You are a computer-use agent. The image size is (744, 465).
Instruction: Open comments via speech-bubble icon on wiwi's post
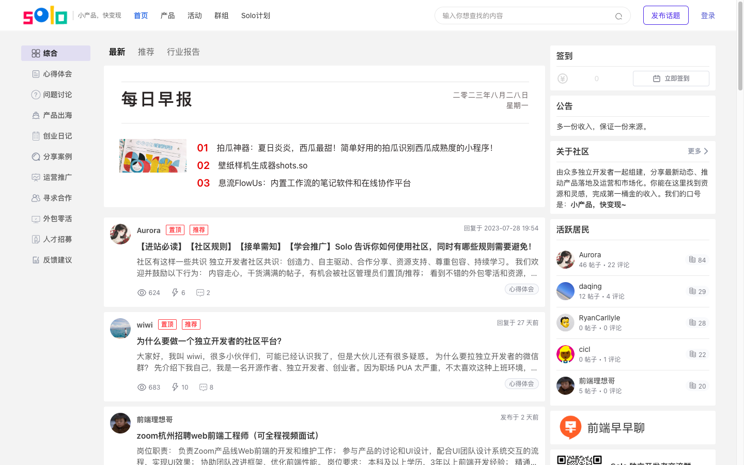point(203,387)
